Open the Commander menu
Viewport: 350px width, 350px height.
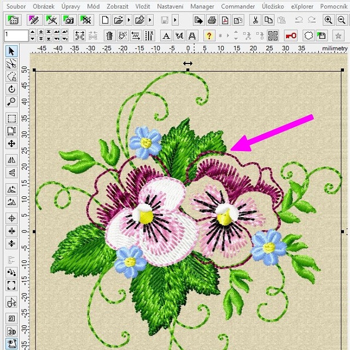click(238, 6)
